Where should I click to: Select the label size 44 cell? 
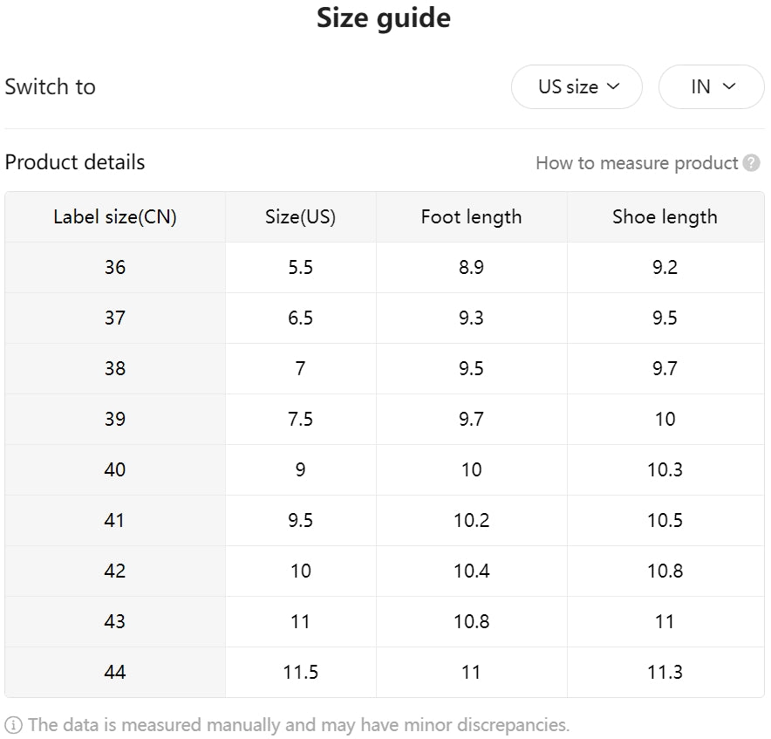(115, 673)
